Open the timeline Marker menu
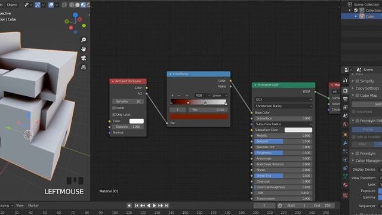 coord(33,205)
